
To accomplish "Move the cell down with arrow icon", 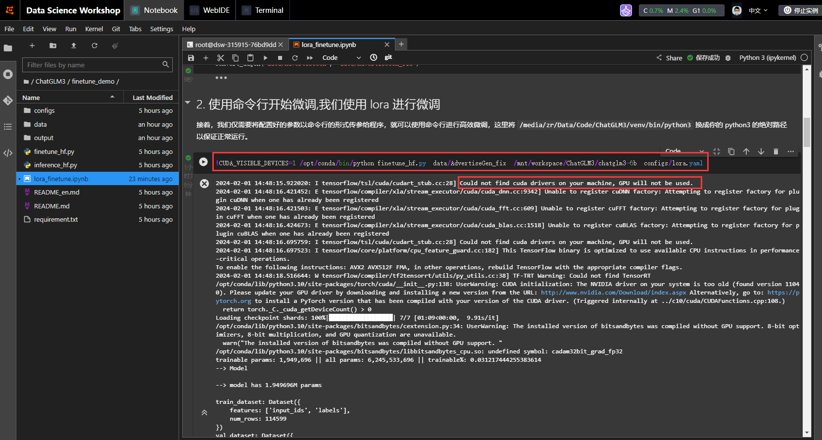I will [x=761, y=151].
